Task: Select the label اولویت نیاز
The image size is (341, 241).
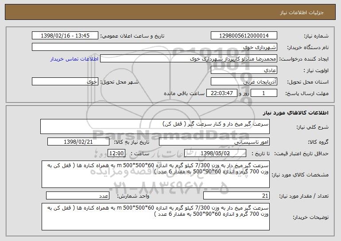Action: [316, 71]
